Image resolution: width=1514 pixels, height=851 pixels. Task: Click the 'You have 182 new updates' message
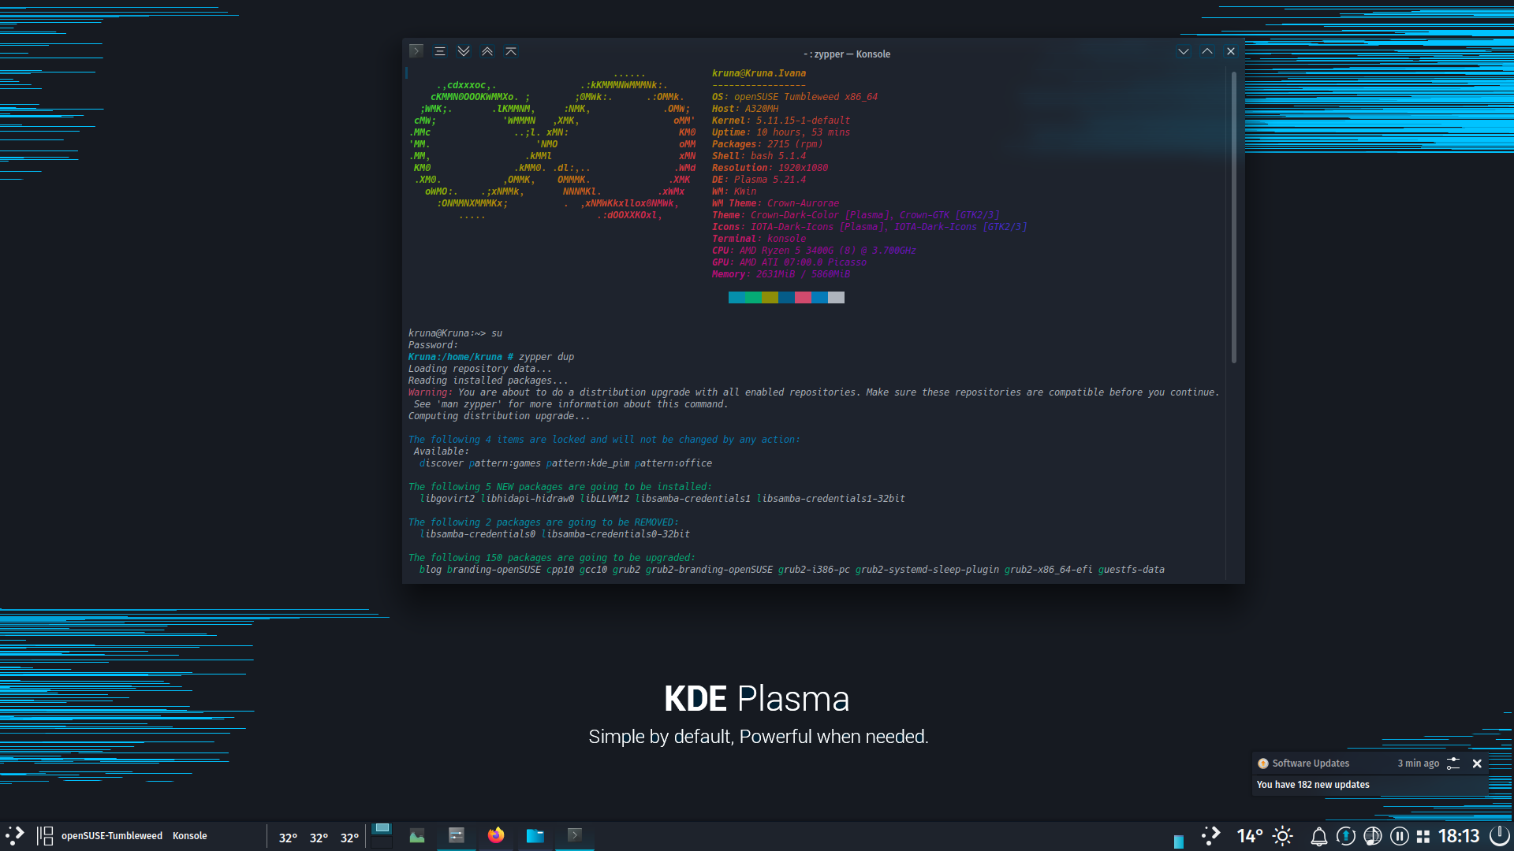pos(1313,785)
